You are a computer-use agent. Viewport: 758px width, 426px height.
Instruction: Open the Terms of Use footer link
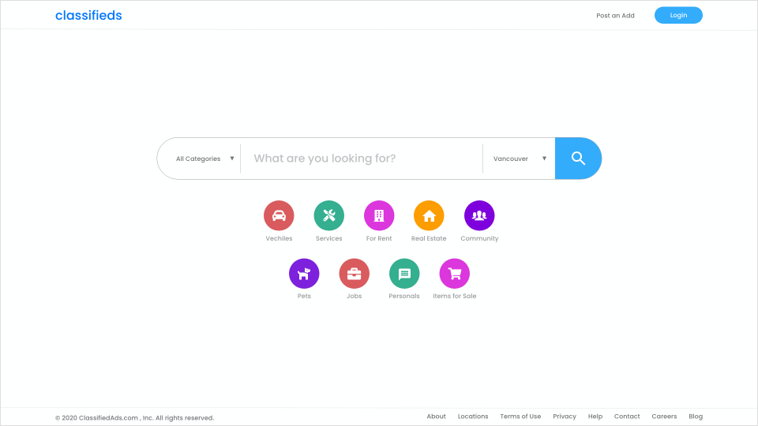[520, 417]
